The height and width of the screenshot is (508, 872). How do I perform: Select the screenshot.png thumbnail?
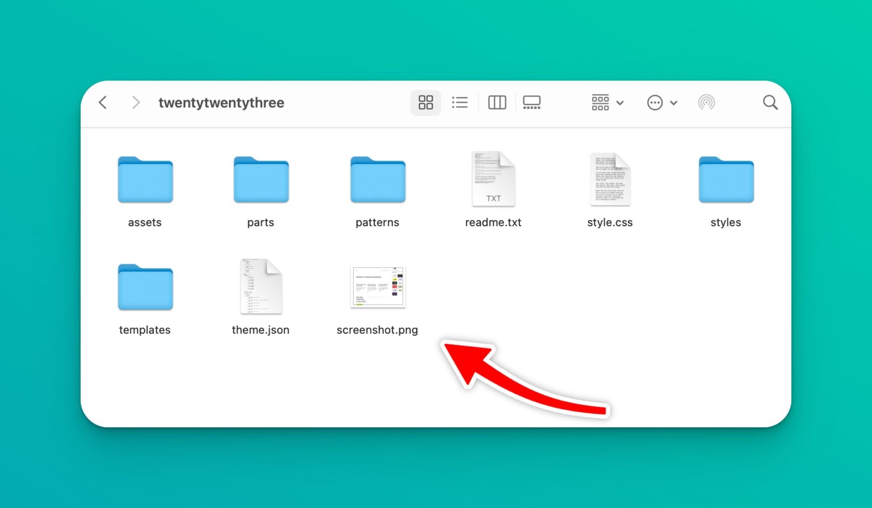point(378,287)
